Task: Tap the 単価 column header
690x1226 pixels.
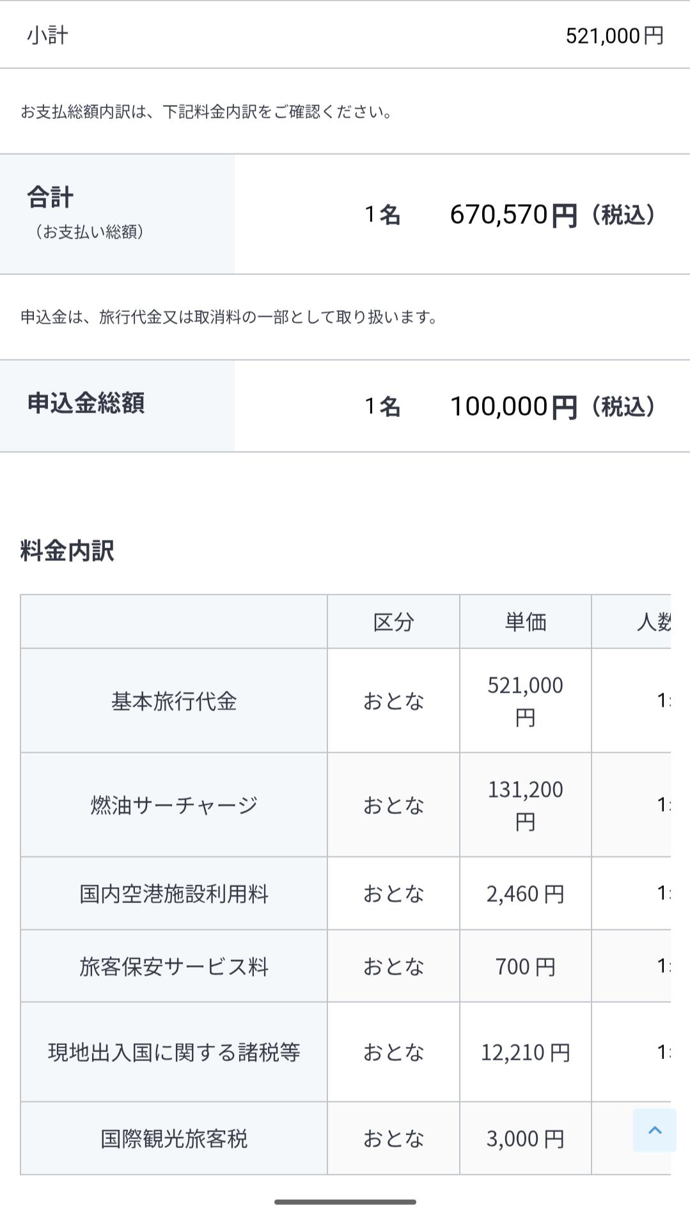Action: (526, 622)
